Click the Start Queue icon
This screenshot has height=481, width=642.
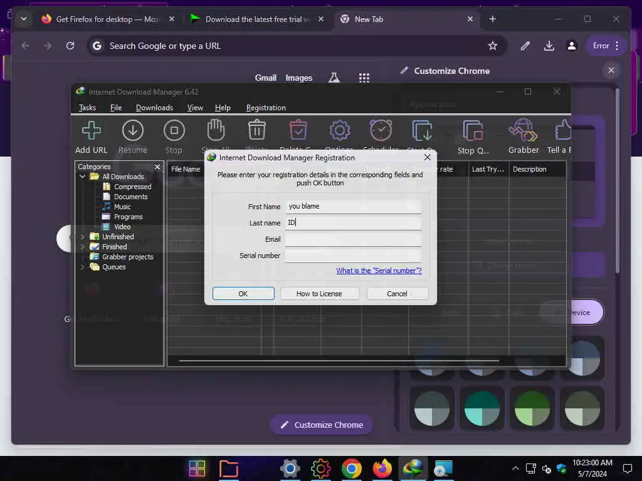[422, 131]
